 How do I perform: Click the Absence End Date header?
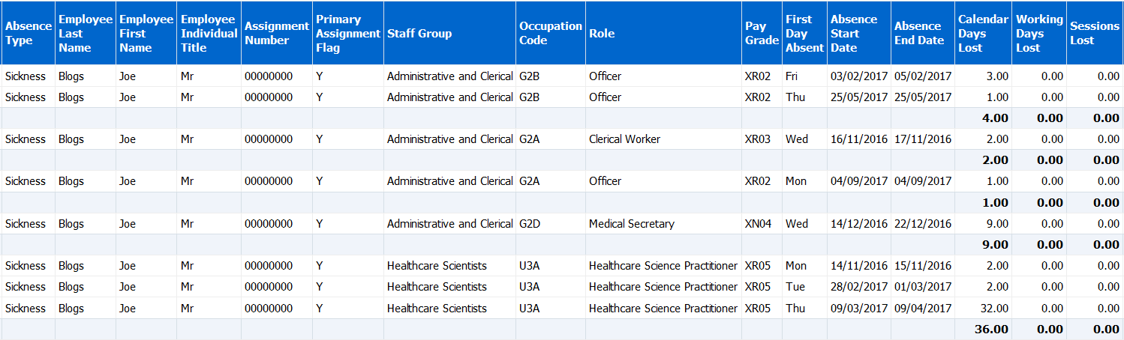tap(922, 33)
